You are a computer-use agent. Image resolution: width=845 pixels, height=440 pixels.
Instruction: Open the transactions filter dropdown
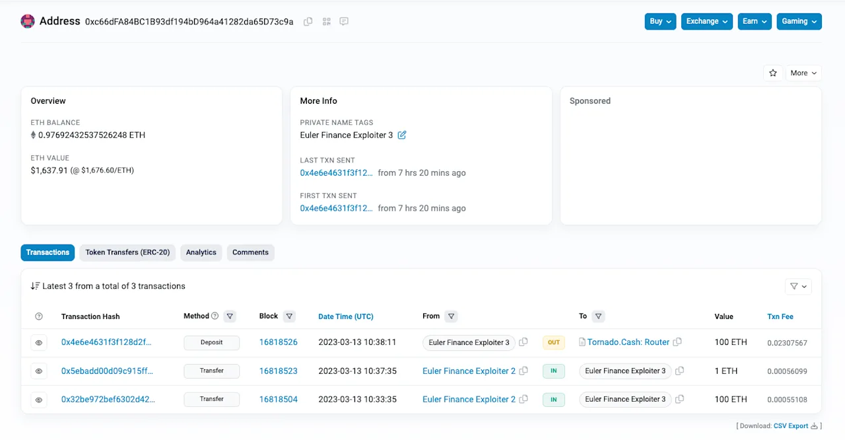pyautogui.click(x=798, y=286)
